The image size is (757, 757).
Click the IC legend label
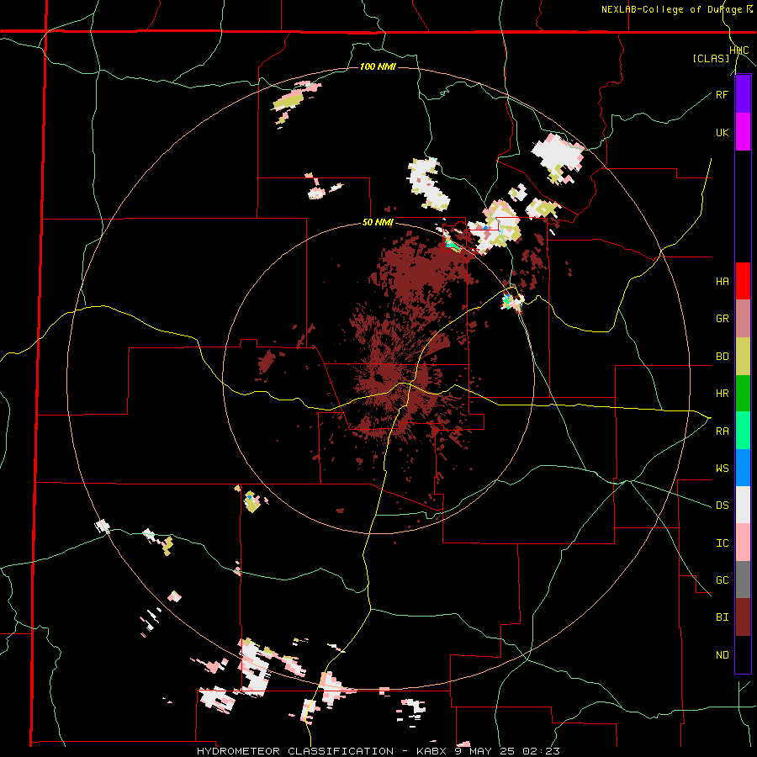click(x=722, y=543)
